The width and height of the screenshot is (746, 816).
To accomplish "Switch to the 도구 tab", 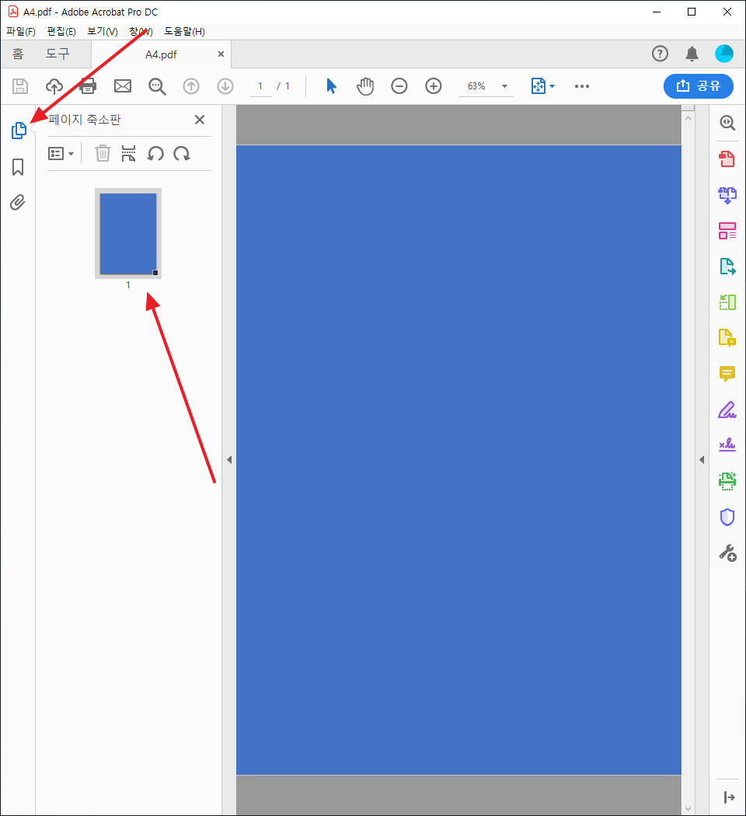I will pyautogui.click(x=58, y=54).
